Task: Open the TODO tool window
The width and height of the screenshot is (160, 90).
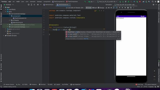Action: click(25, 84)
